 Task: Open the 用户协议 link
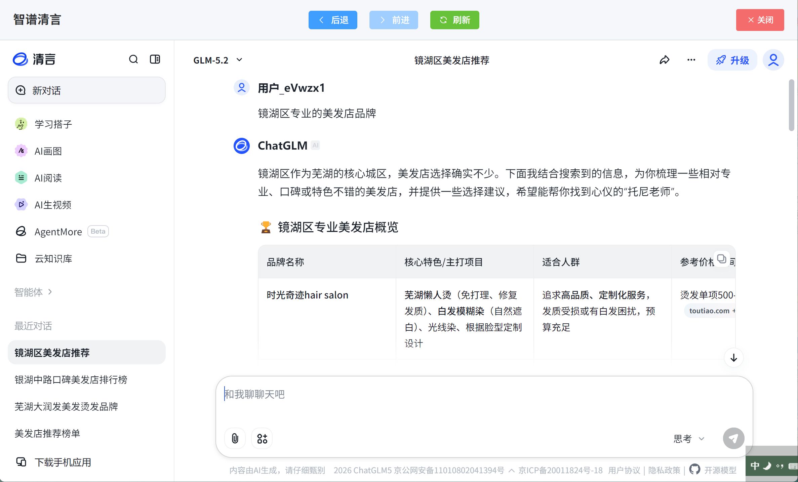coord(624,470)
